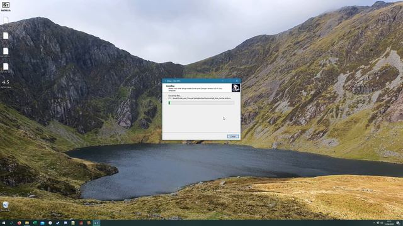Open File Explorer from the taskbar

click(27, 223)
